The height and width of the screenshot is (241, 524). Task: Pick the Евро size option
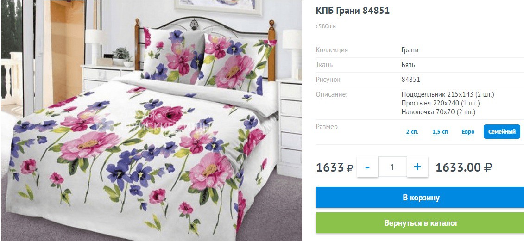[468, 132]
